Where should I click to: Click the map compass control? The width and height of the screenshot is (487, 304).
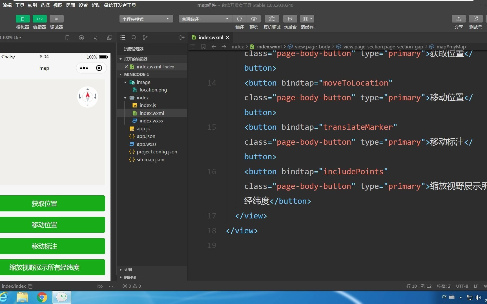point(88,97)
